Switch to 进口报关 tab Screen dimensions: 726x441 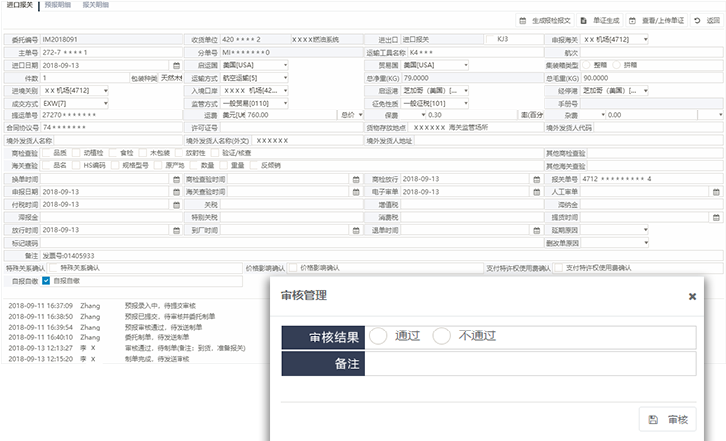pos(20,5)
